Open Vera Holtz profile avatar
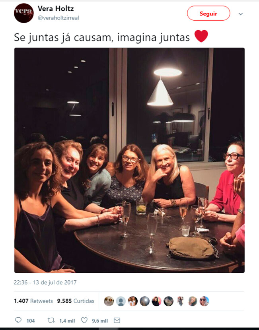Screen dimensions: 259x330 click(x=23, y=13)
